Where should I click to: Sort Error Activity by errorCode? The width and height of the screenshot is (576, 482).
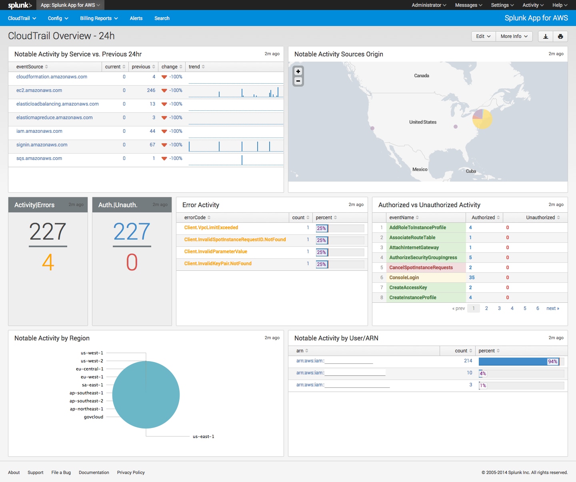[197, 218]
